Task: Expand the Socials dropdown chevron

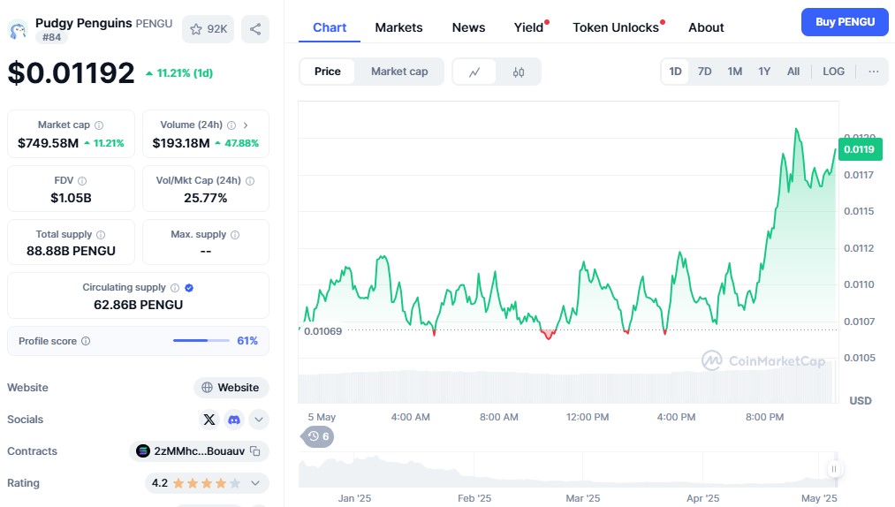Action: coord(258,420)
